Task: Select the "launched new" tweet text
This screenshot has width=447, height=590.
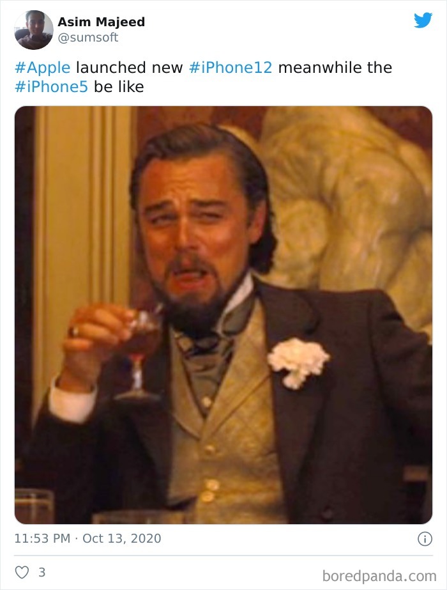Action: pos(130,68)
